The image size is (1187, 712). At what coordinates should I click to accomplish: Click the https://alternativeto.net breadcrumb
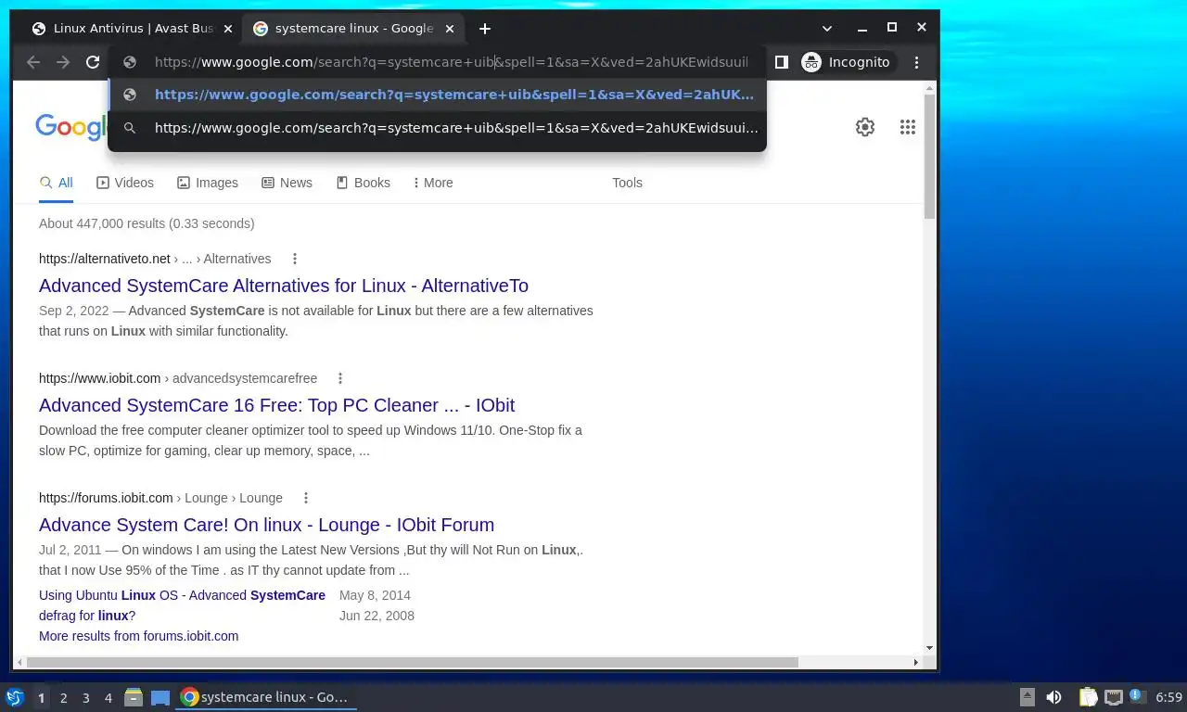pyautogui.click(x=105, y=259)
